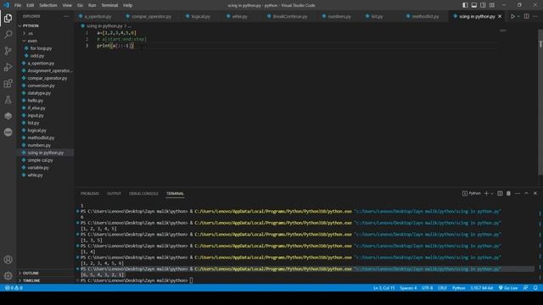Switch to the DEBUG CONSOLE panel tab
This screenshot has height=305, width=543.
[143, 194]
